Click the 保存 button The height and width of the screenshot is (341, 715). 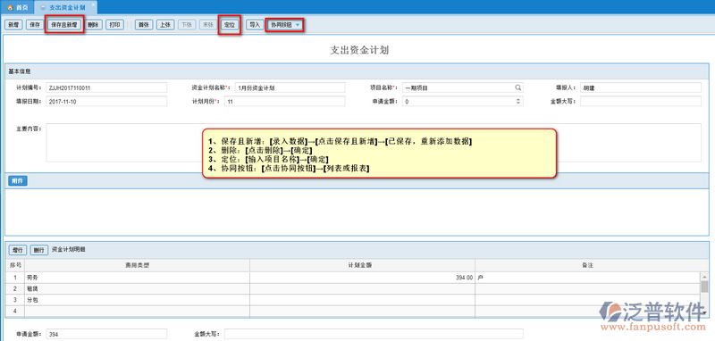35,25
